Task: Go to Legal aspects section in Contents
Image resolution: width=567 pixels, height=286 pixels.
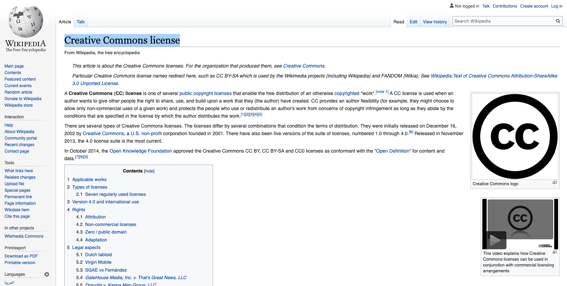Action: (86, 248)
